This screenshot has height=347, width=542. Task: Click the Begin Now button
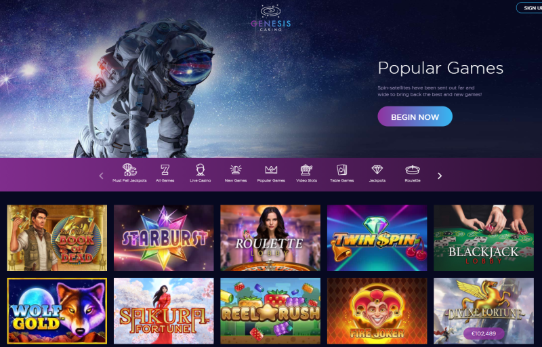pos(415,117)
